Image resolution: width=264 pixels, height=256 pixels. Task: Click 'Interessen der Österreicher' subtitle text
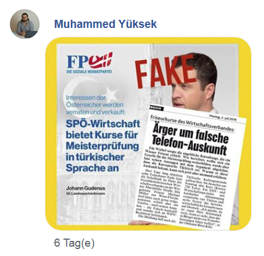[x=95, y=105]
